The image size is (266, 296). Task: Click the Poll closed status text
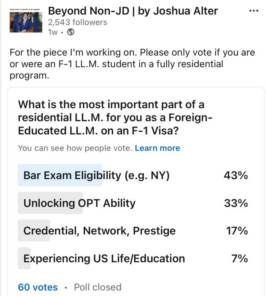coord(98,287)
